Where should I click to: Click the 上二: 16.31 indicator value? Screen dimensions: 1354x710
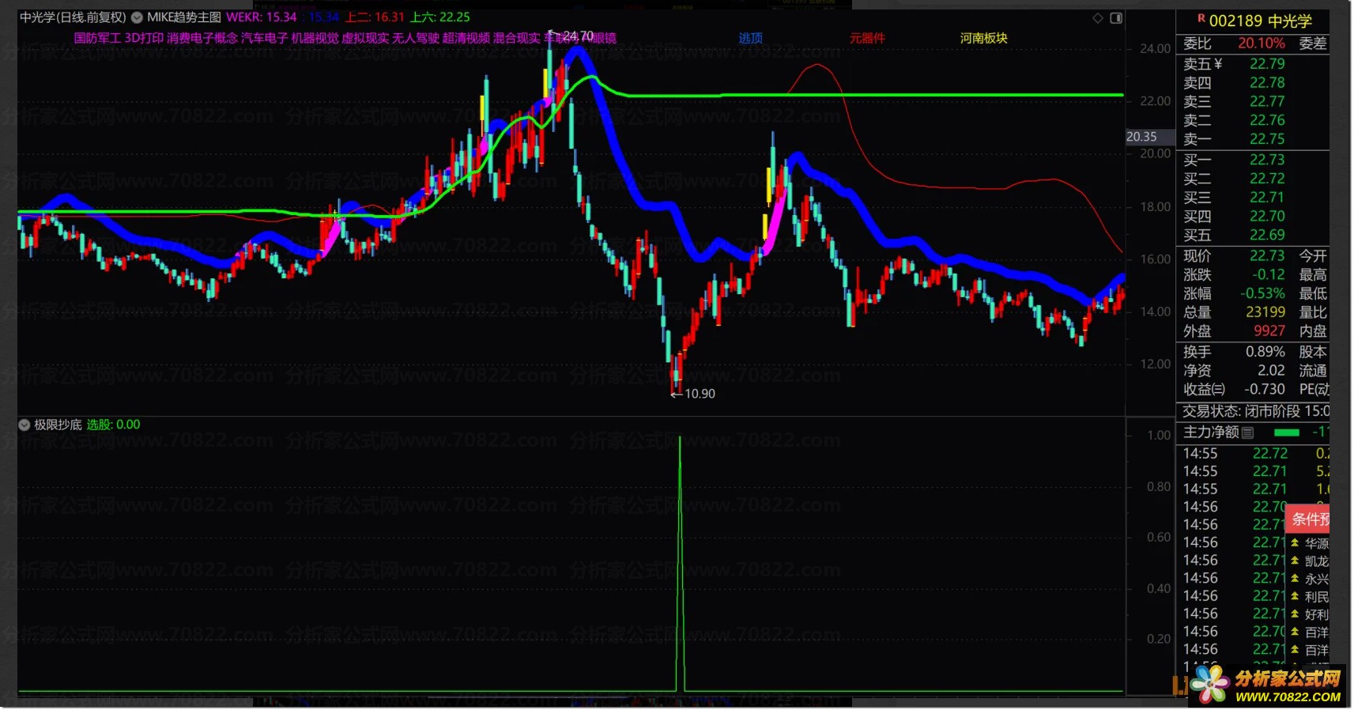375,17
